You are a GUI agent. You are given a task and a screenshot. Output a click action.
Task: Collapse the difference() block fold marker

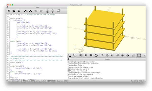point(10,20)
